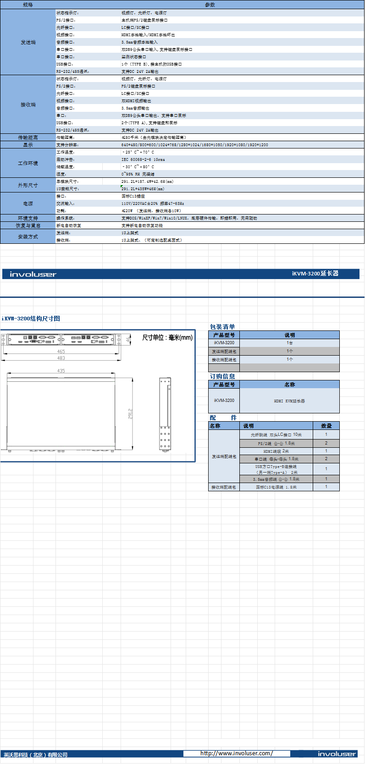Select the 发送端 category cell in the spec table
Viewport: 365px width, 764px height.
pyautogui.click(x=28, y=42)
